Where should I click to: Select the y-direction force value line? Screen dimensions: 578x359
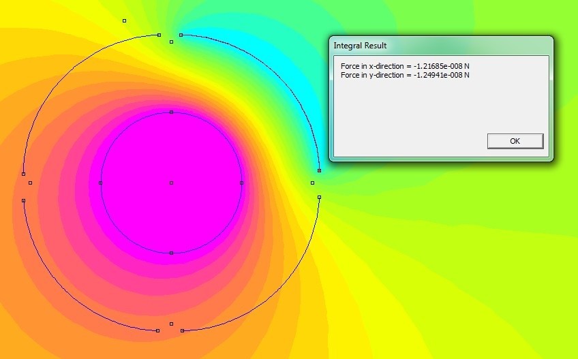[x=405, y=75]
